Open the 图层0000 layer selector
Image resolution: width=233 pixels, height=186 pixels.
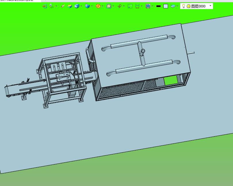[196, 6]
